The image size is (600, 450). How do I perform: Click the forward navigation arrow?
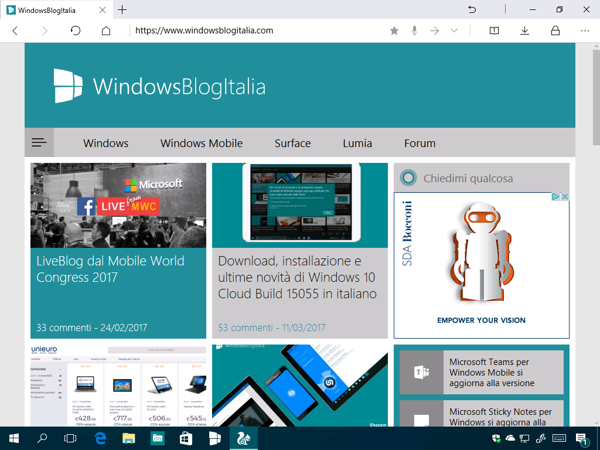[x=45, y=30]
